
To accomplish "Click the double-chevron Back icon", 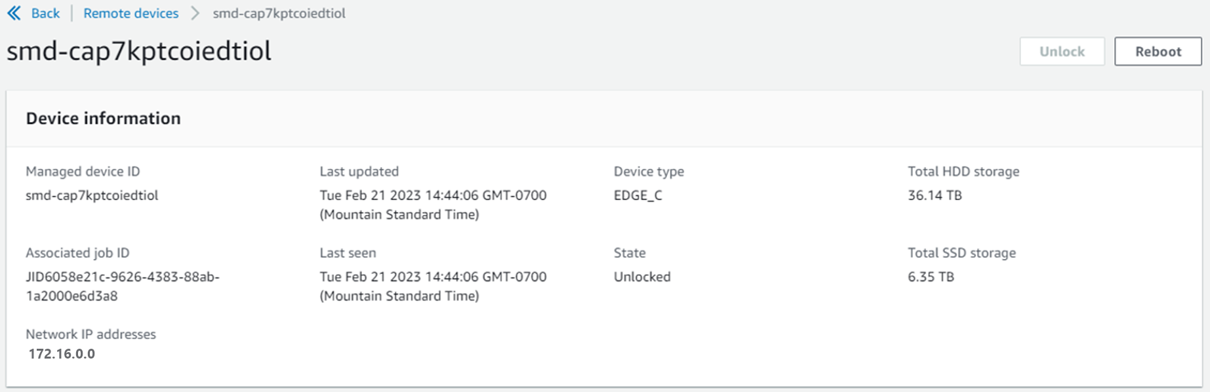I will (x=14, y=13).
